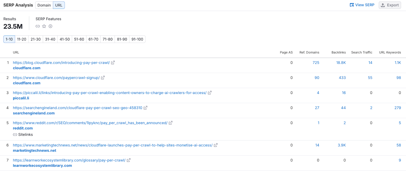Click Backlinks value 433

click(x=342, y=78)
